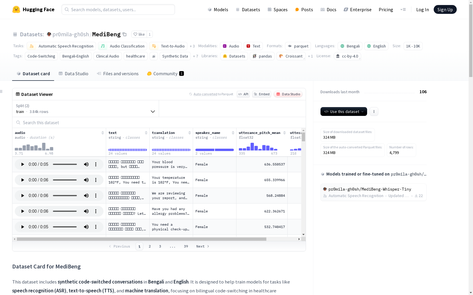Open the Croissant library tag
Viewport: 473px width, 295px height.
tap(291, 56)
